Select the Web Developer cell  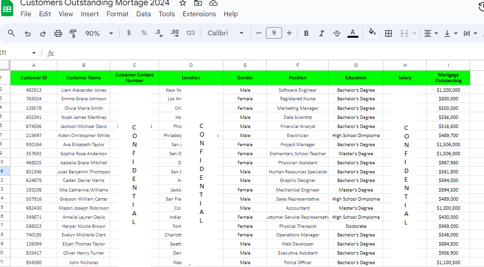pos(297,244)
